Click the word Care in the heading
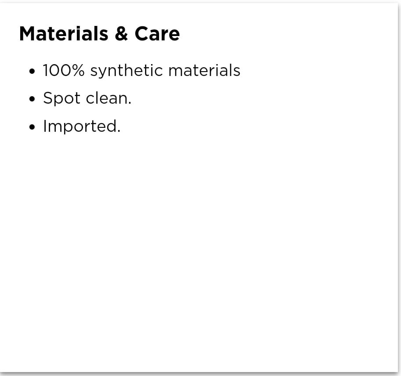The height and width of the screenshot is (376, 401). [x=157, y=34]
